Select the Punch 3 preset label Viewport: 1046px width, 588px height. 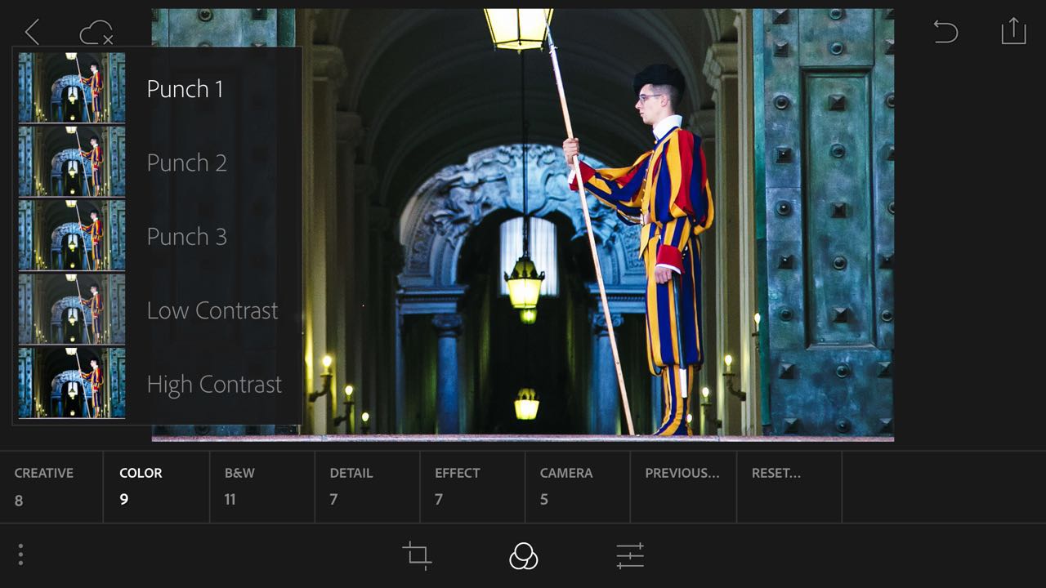click(x=186, y=237)
